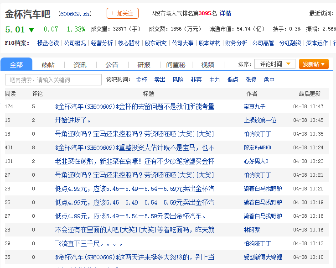Open the 10:19 低点4.99元 post

pos(135,202)
